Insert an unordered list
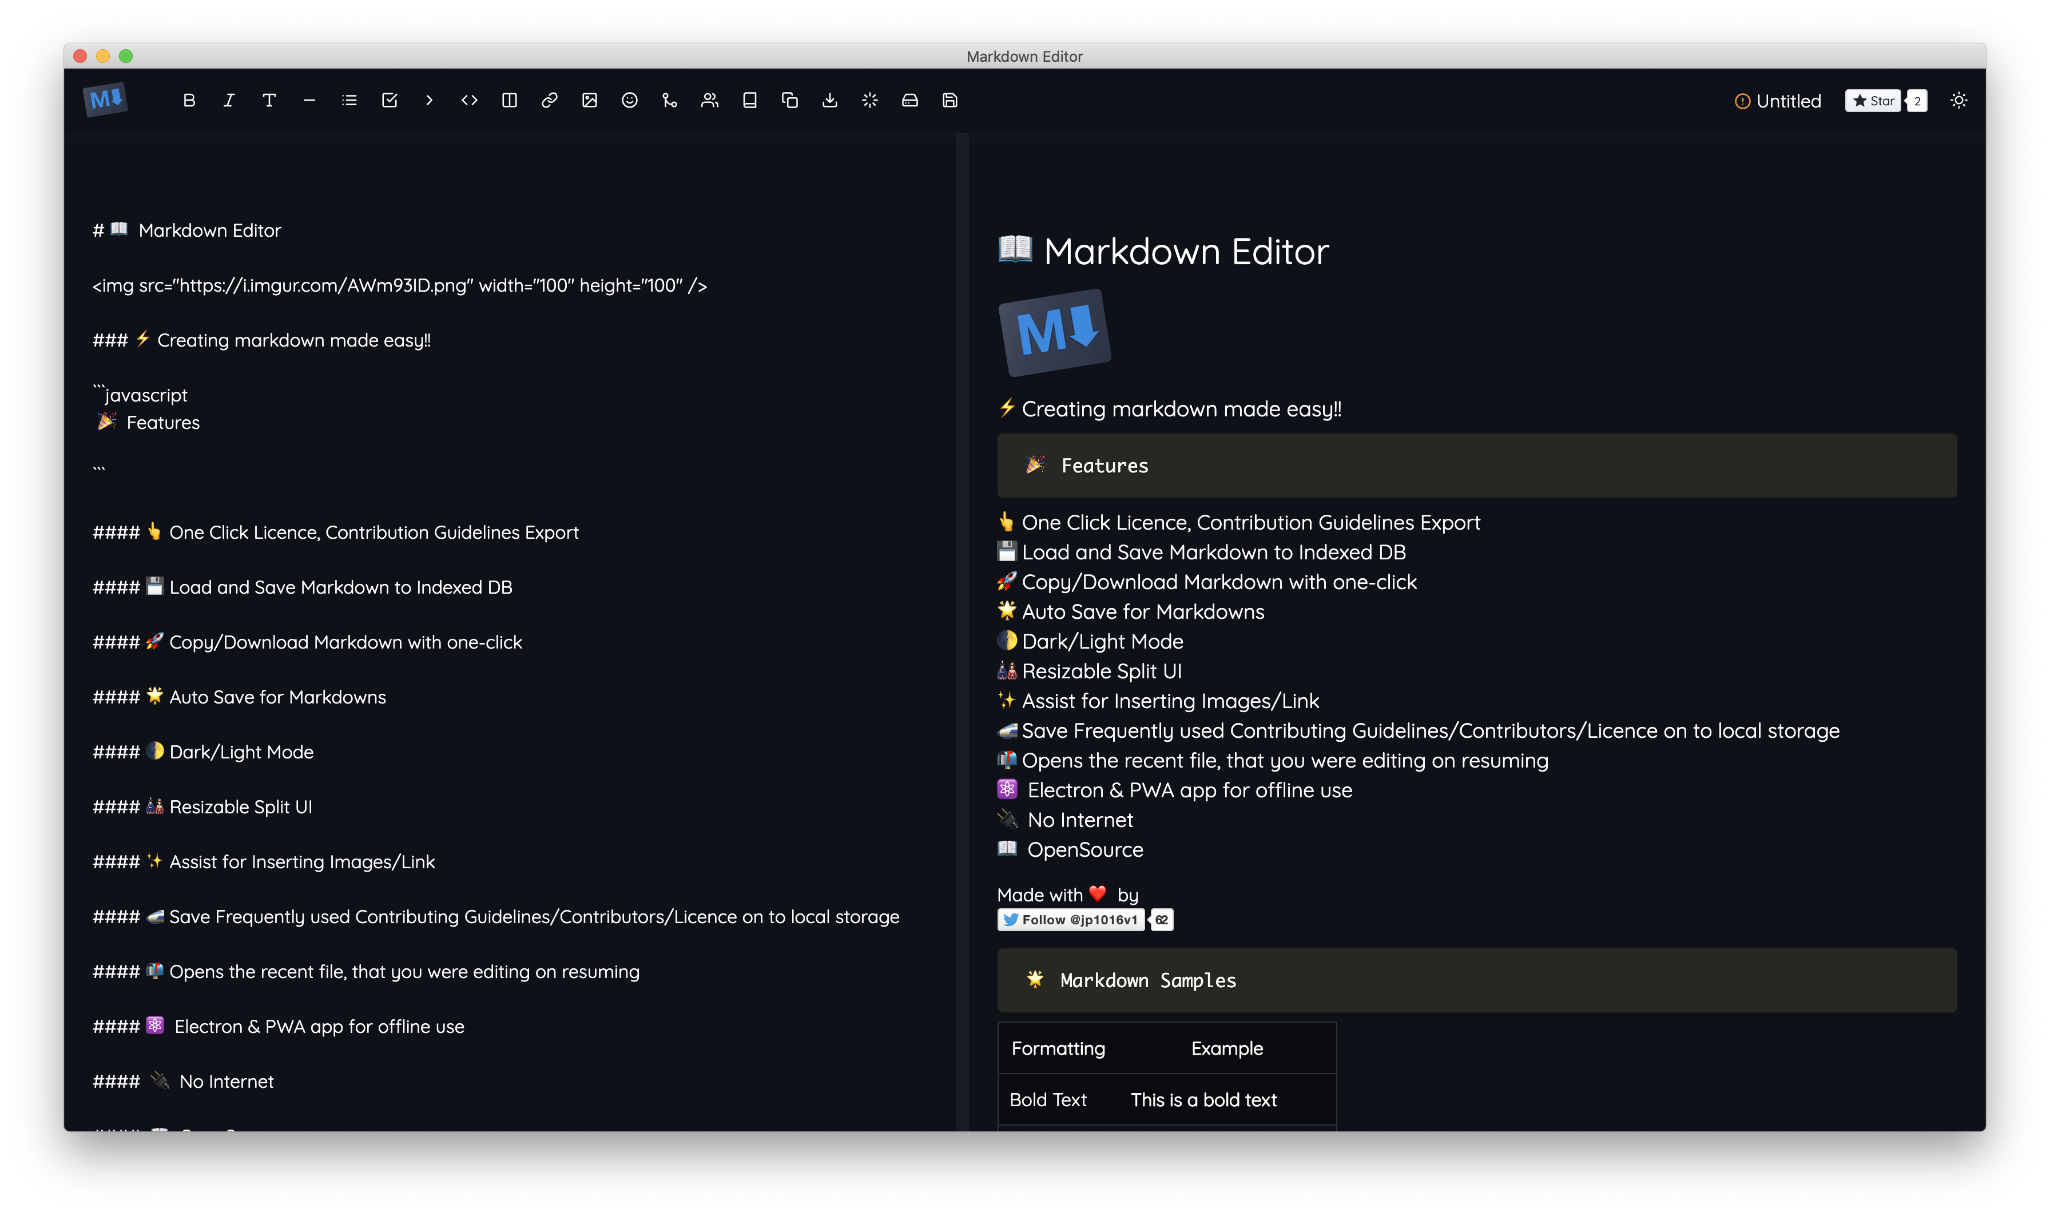 click(x=349, y=100)
